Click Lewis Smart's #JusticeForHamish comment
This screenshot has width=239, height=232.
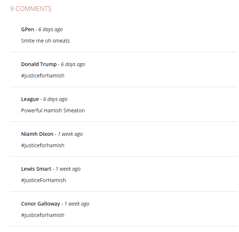(x=44, y=180)
